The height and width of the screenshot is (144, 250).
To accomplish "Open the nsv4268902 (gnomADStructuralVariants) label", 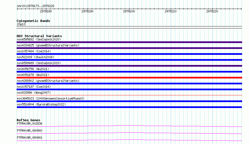I will tap(48, 81).
